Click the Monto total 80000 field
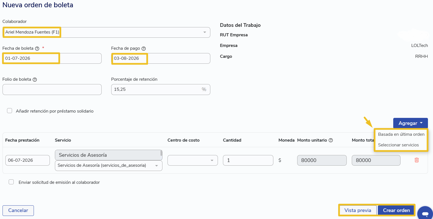 click(376, 160)
